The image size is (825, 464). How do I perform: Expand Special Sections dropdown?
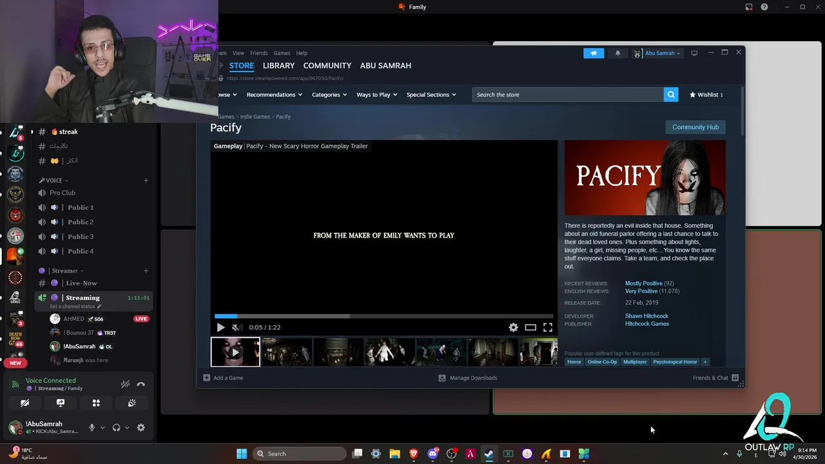(431, 95)
